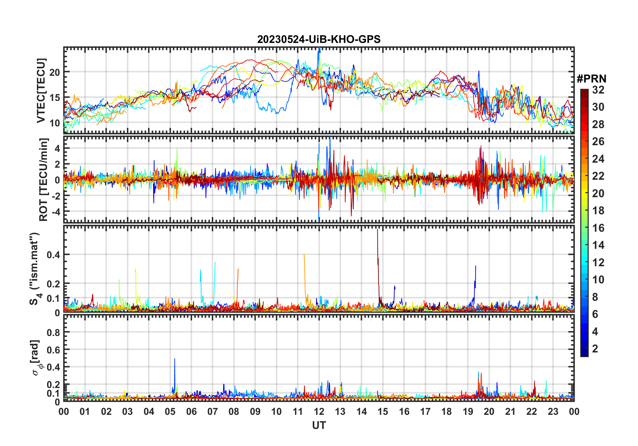Click the VTEC axis tick value 15

(x=55, y=98)
